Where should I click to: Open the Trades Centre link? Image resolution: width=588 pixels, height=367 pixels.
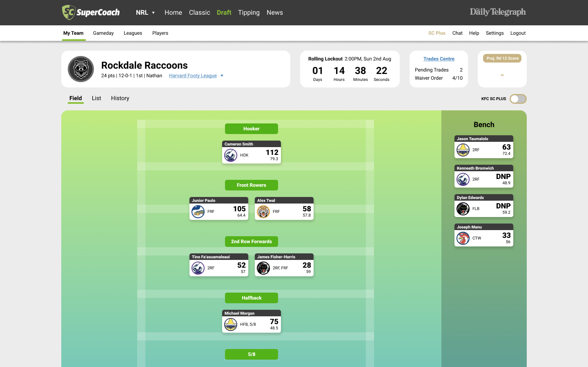439,59
